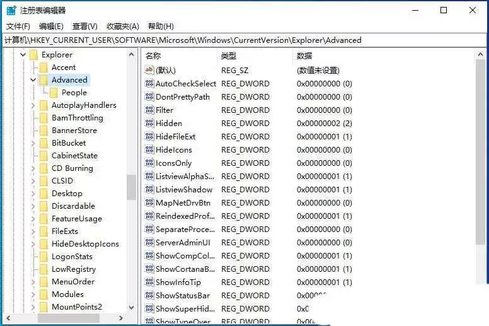Click the DontPrettyPath DWORD icon
The image size is (489, 326).
click(149, 96)
